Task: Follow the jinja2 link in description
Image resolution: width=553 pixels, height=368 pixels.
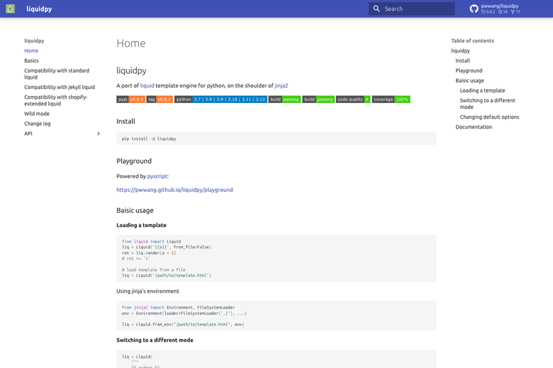Action: coord(281,86)
